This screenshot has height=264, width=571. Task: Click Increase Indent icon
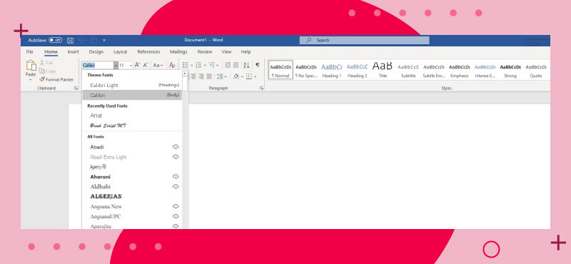(x=236, y=65)
